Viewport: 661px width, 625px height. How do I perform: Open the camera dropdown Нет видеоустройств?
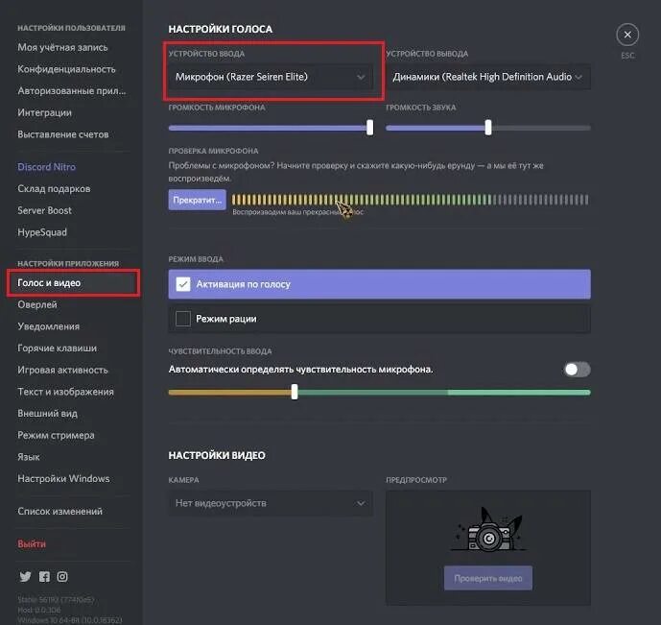click(x=271, y=503)
